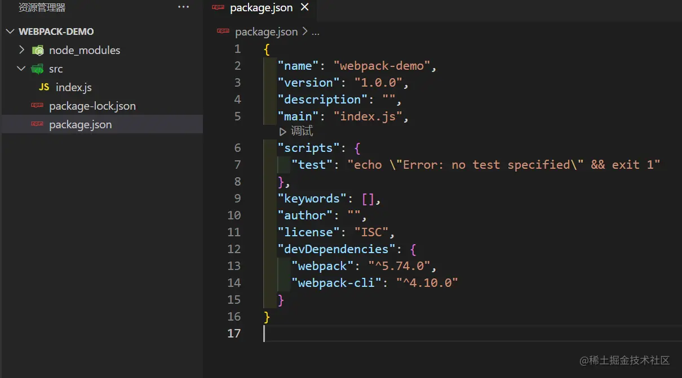
Task: Click the npm icon beside package-lock.json
Action: coord(37,106)
